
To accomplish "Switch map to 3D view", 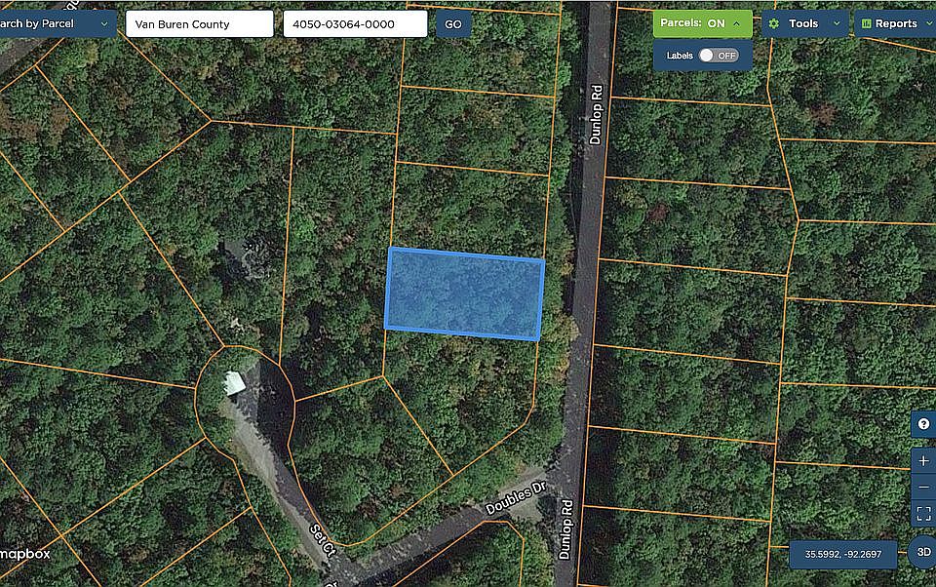I will point(923,552).
